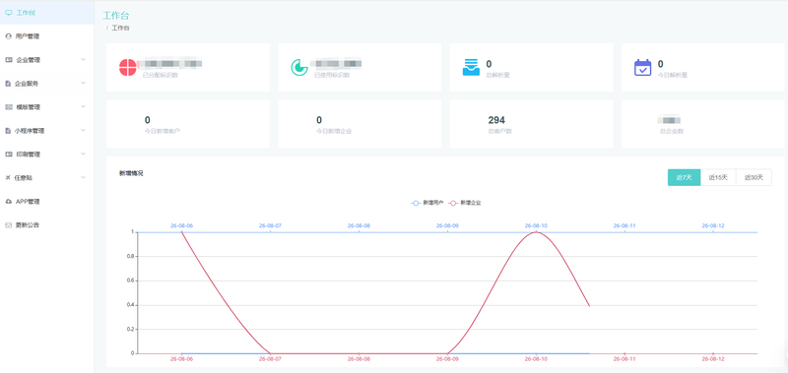Click the 工作台 monitor icon in sidebar
This screenshot has height=373, width=788.
coord(9,13)
